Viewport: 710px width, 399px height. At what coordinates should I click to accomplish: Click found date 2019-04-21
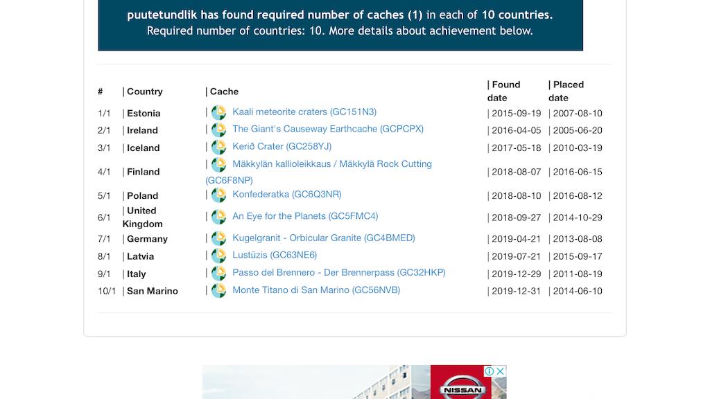(516, 239)
